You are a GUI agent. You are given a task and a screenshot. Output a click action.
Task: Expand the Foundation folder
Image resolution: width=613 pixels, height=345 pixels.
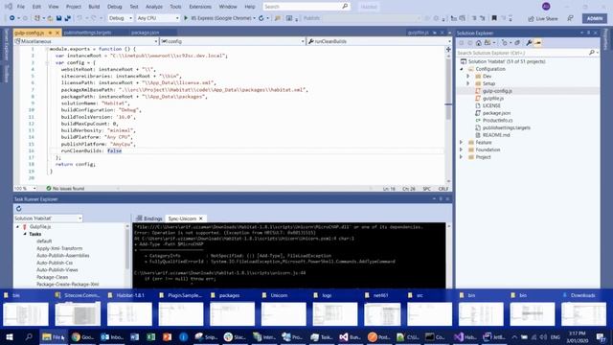(462, 149)
